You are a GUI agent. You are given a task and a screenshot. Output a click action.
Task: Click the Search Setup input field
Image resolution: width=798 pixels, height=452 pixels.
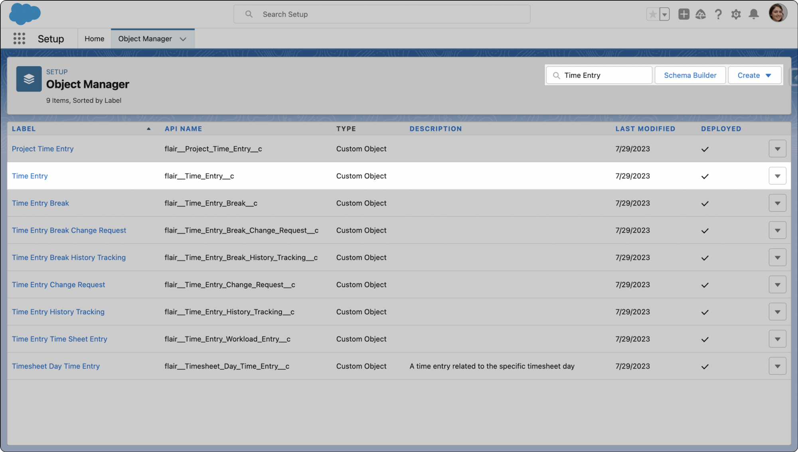381,14
